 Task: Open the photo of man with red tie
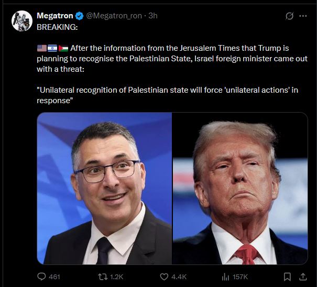coord(240,189)
